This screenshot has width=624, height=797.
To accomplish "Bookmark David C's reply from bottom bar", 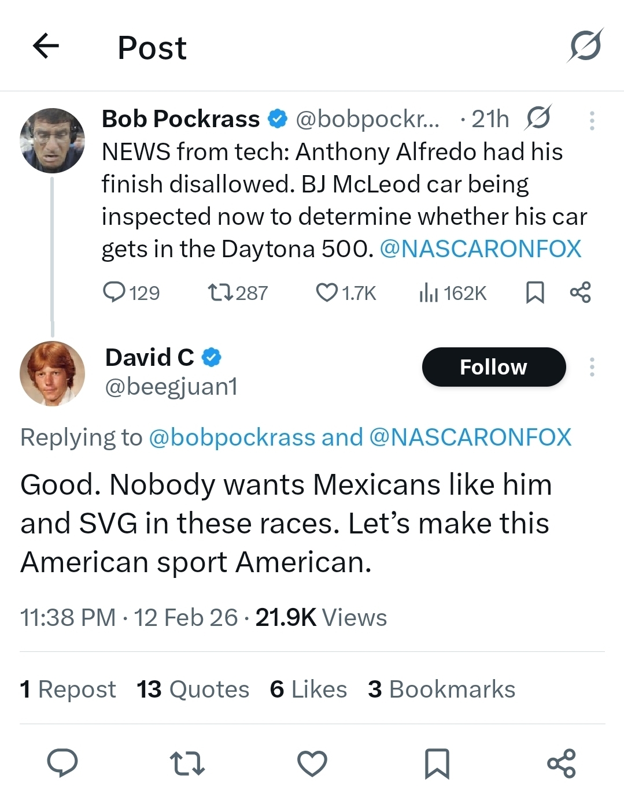I will [x=437, y=763].
